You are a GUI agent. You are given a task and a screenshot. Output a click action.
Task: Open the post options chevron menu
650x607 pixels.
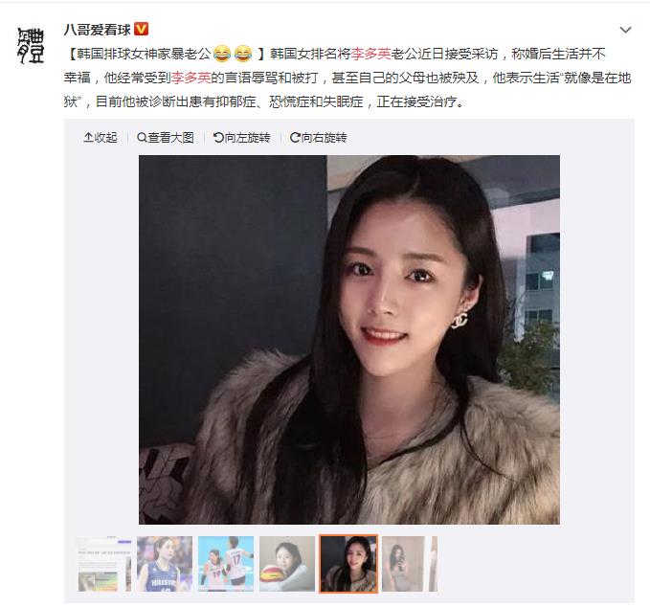(x=625, y=30)
